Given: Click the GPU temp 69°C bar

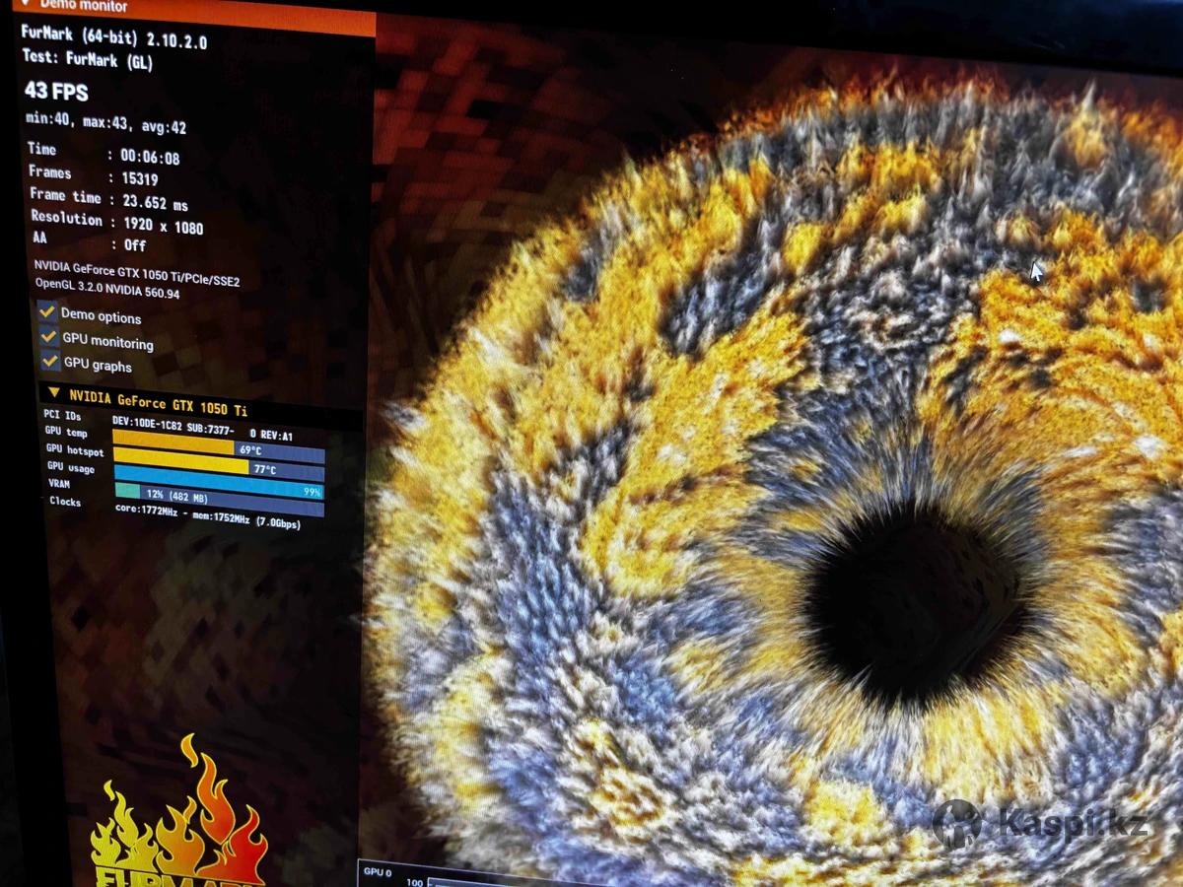Looking at the screenshot, I should 218,448.
